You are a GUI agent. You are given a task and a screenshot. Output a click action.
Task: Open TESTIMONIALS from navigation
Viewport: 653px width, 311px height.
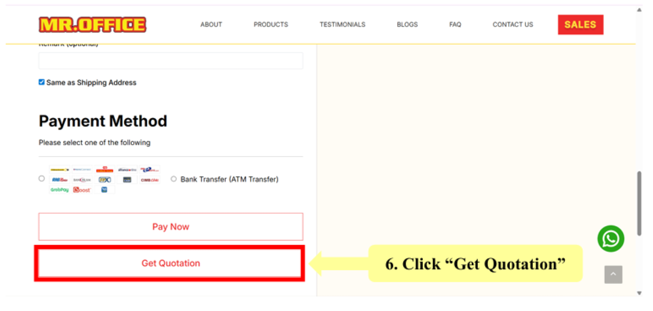(x=342, y=24)
